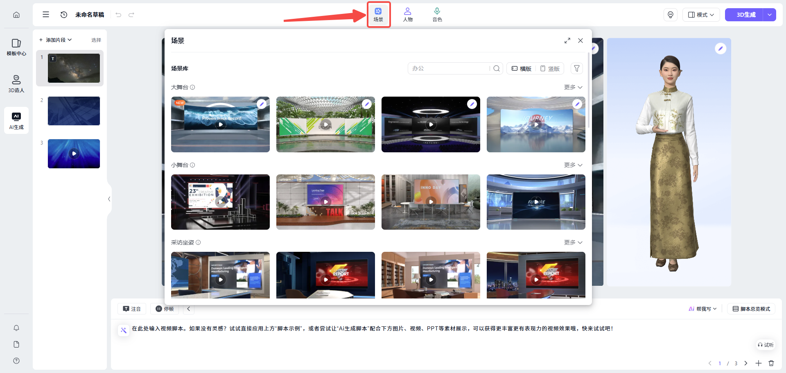Image resolution: width=786 pixels, height=373 pixels.
Task: Click the 试听 preview listen button
Action: point(766,345)
